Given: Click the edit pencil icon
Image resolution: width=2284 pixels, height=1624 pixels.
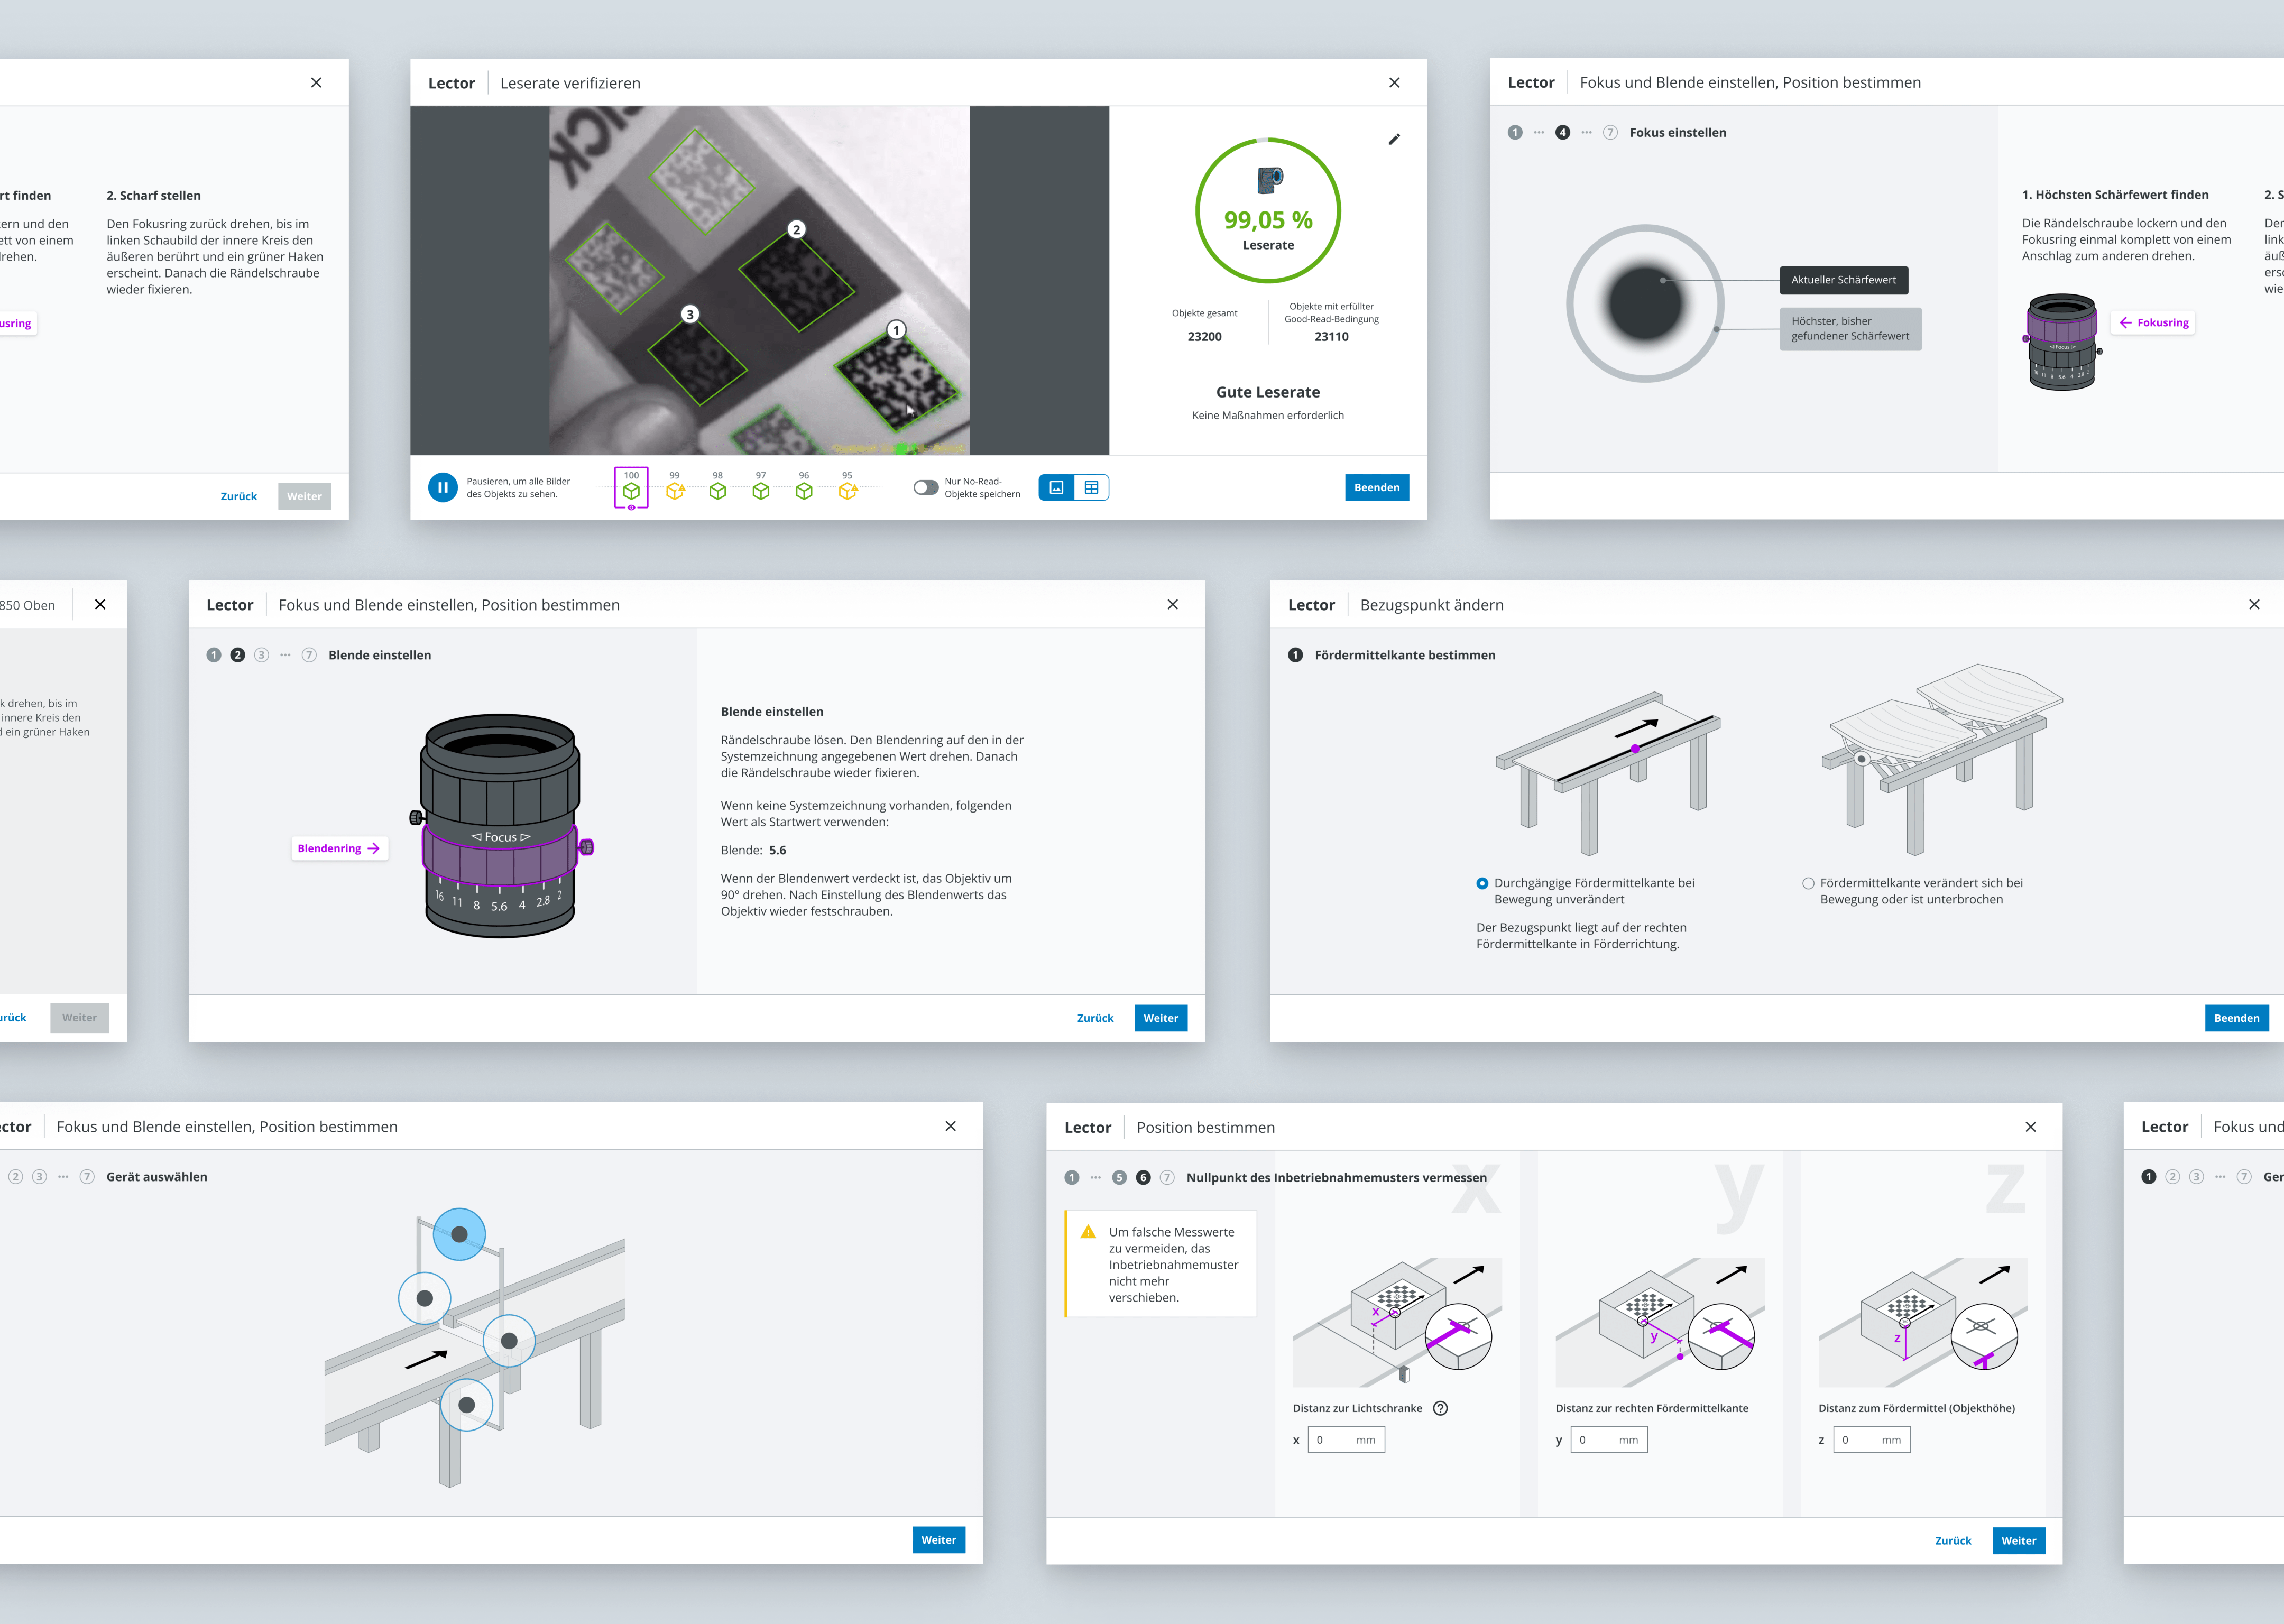Looking at the screenshot, I should [x=1394, y=139].
